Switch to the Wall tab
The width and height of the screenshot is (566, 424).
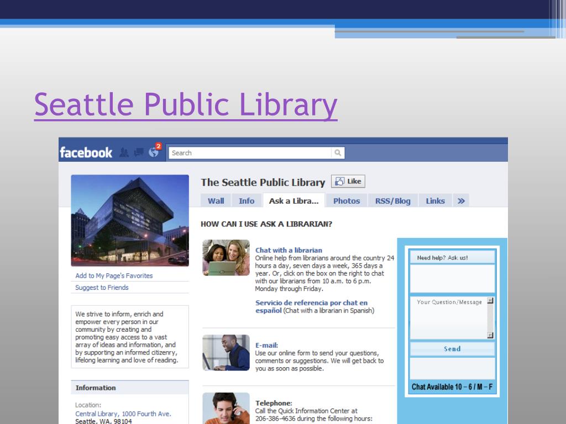[216, 201]
